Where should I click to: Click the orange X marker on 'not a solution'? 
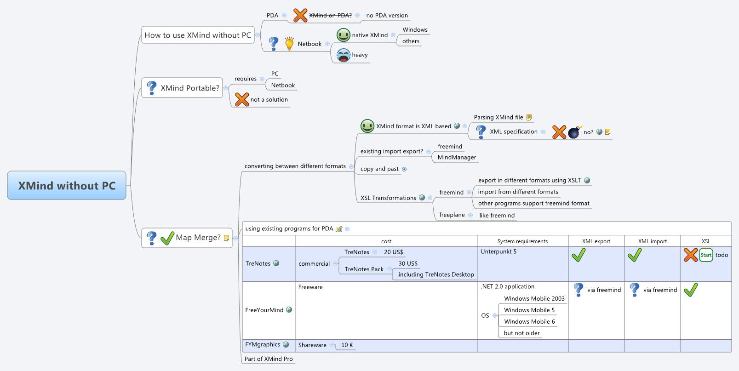pyautogui.click(x=242, y=99)
